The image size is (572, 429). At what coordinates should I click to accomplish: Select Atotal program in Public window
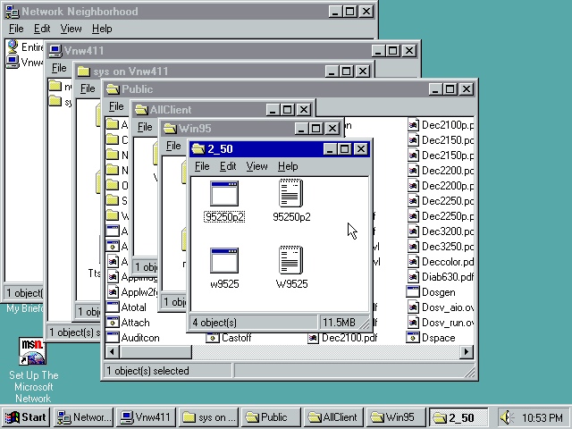127,307
